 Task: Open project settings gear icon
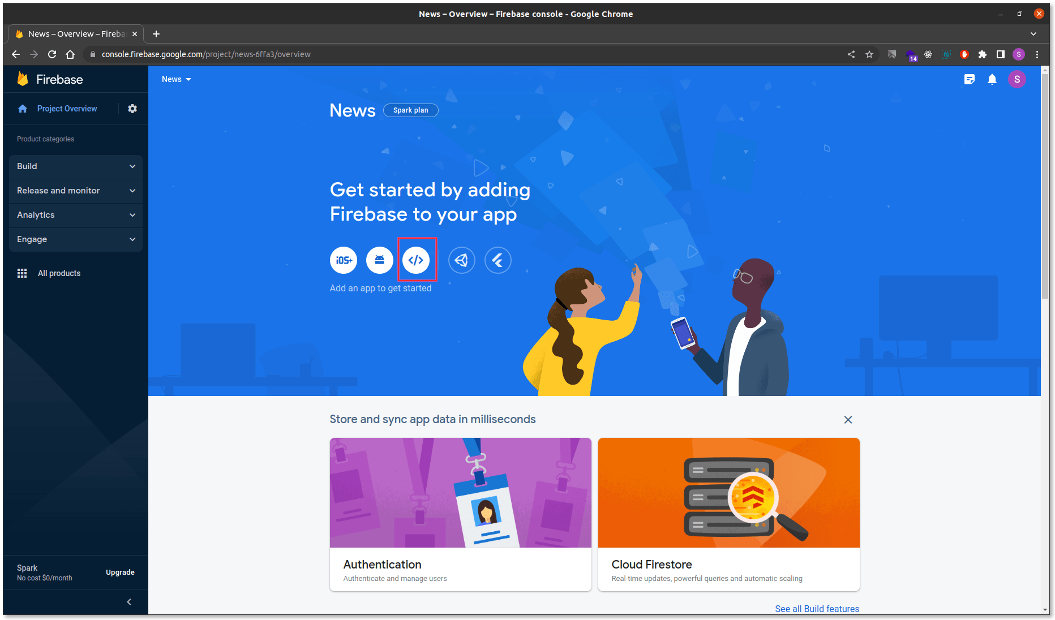[132, 109]
